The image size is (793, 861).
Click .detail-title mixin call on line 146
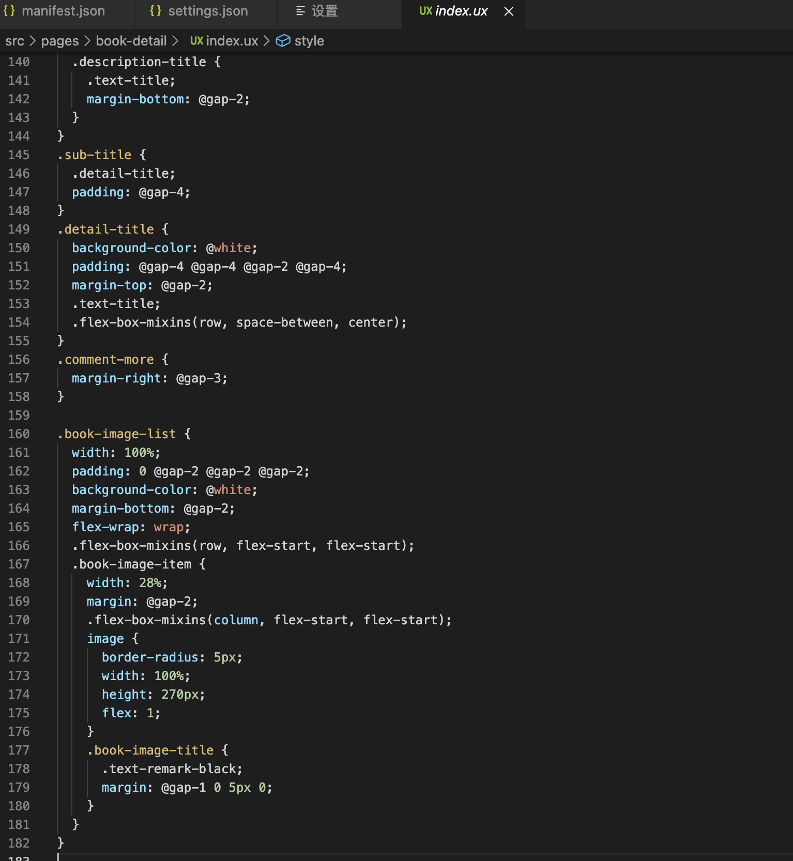(124, 174)
